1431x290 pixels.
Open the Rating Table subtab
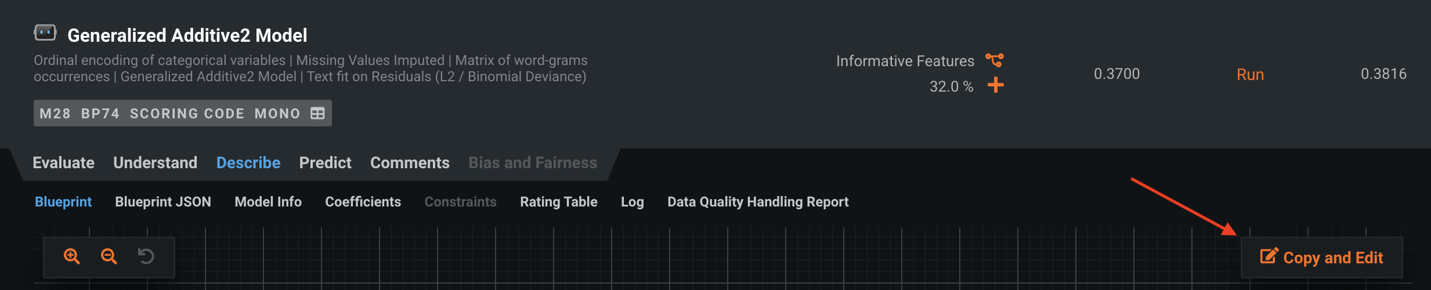tap(558, 202)
